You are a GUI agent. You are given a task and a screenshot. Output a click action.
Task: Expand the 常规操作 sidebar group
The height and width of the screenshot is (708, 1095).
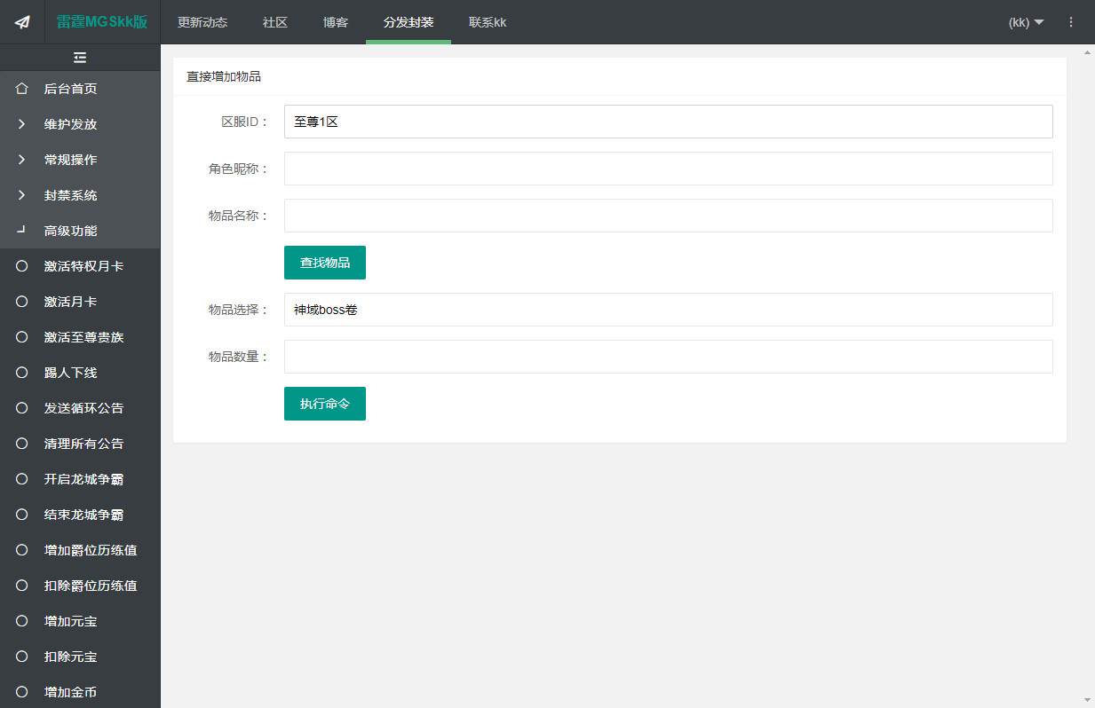[x=71, y=160]
